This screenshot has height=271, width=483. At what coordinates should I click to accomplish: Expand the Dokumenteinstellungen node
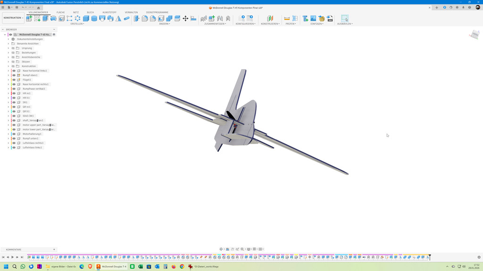[8, 39]
